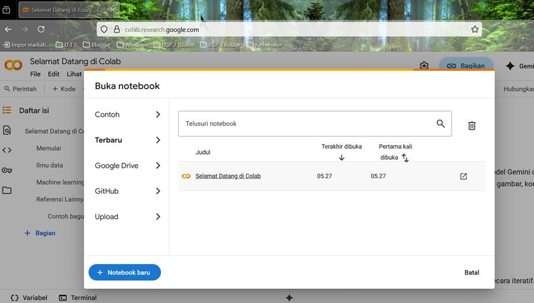Create a new notebook with Notebook baru
Image resolution: width=534 pixels, height=303 pixels.
click(125, 272)
